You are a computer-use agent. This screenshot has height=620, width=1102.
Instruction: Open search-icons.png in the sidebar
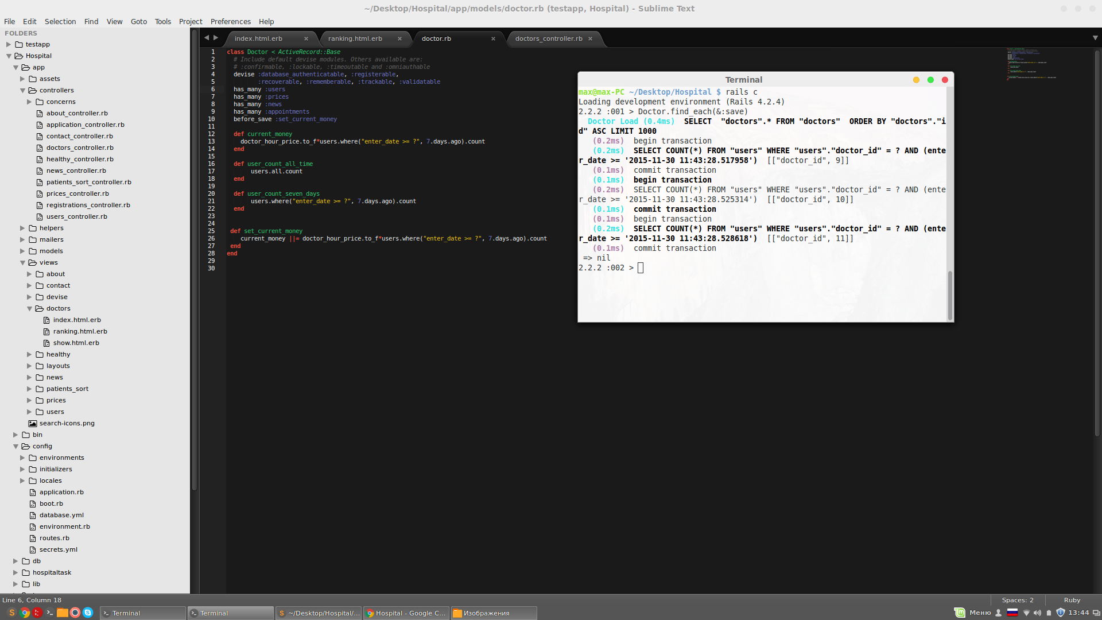tap(67, 423)
